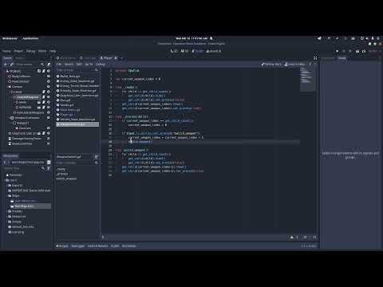This screenshot has height=287, width=383.
Task: Fold the func _ready code block
Action: [x=114, y=87]
